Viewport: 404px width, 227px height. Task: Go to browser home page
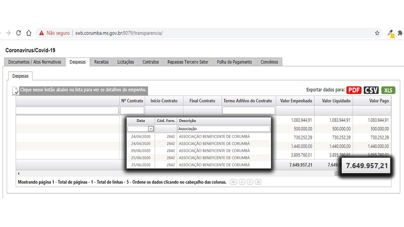pyautogui.click(x=29, y=33)
